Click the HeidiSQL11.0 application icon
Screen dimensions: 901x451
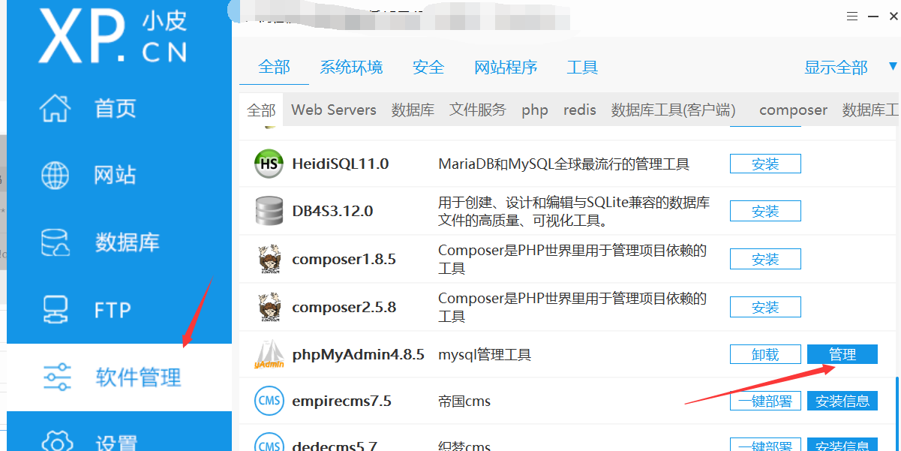pyautogui.click(x=269, y=164)
